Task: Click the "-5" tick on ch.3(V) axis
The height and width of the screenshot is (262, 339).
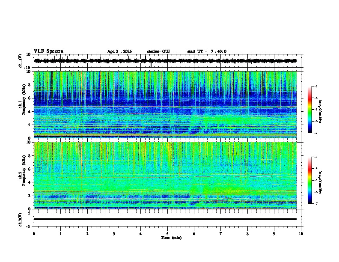Action: pos(29,226)
